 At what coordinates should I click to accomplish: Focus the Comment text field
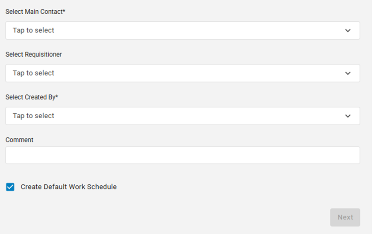tap(182, 155)
